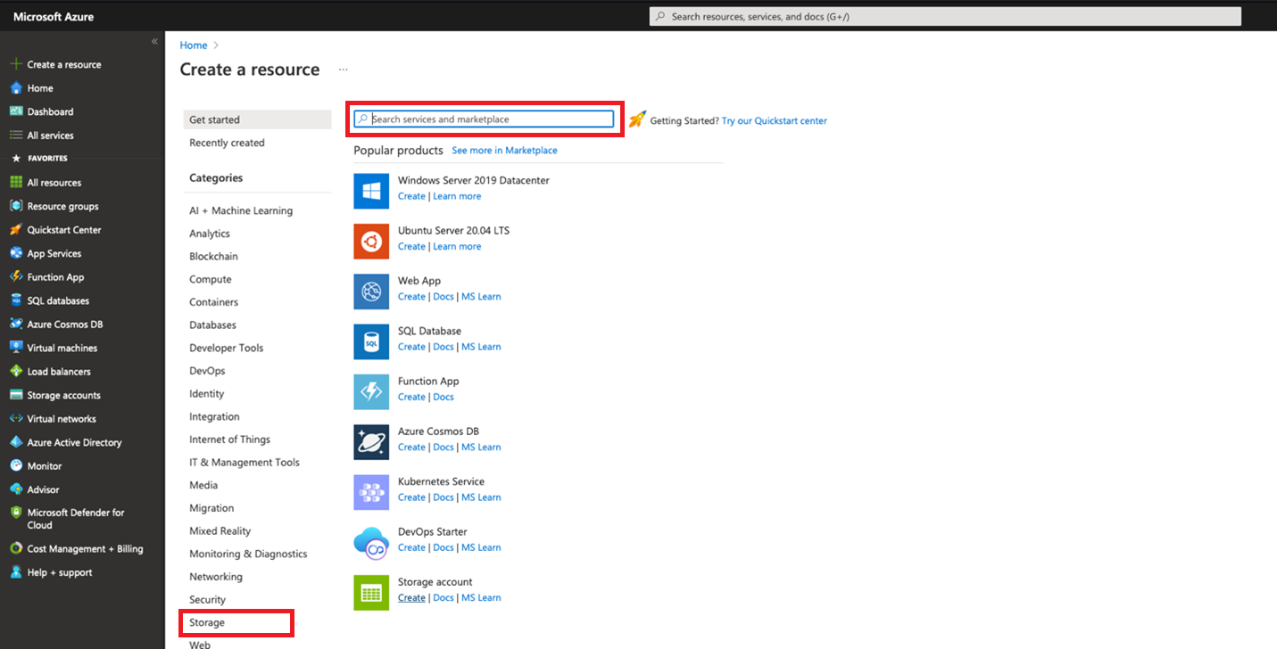Click the Storage accounts sidebar icon
Viewport: 1277px width, 649px height.
pyautogui.click(x=18, y=395)
